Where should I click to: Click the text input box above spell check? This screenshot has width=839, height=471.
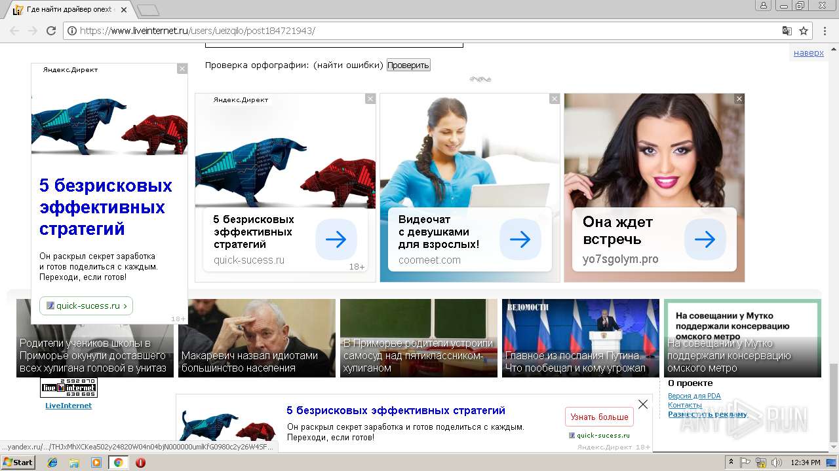pos(334,45)
